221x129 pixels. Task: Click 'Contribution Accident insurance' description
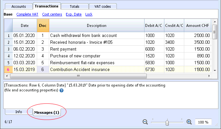(97, 69)
